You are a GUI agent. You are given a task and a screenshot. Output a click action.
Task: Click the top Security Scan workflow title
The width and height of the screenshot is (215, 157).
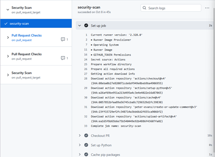[21, 8]
